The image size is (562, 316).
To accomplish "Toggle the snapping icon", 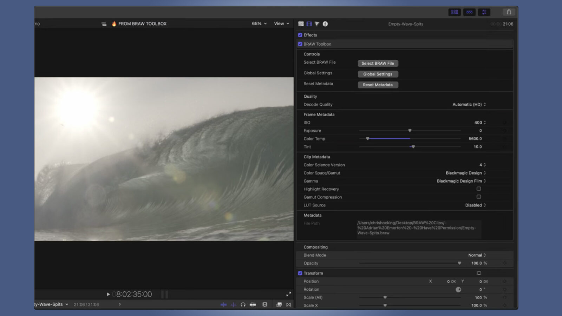I will pos(253,305).
